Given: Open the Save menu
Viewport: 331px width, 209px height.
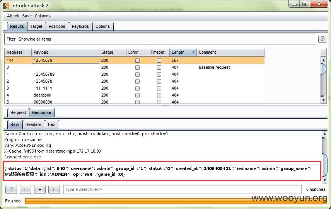Looking at the screenshot, I should [27, 16].
